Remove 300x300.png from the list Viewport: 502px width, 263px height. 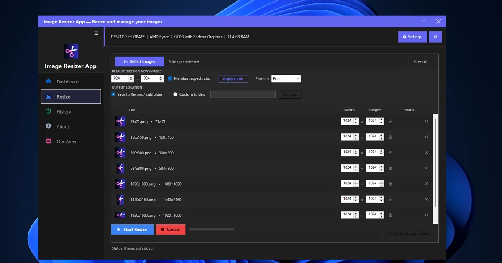(426, 153)
